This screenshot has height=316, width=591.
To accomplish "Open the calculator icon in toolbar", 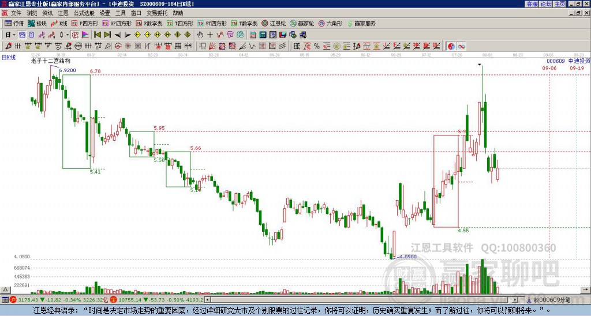I will tap(263, 35).
